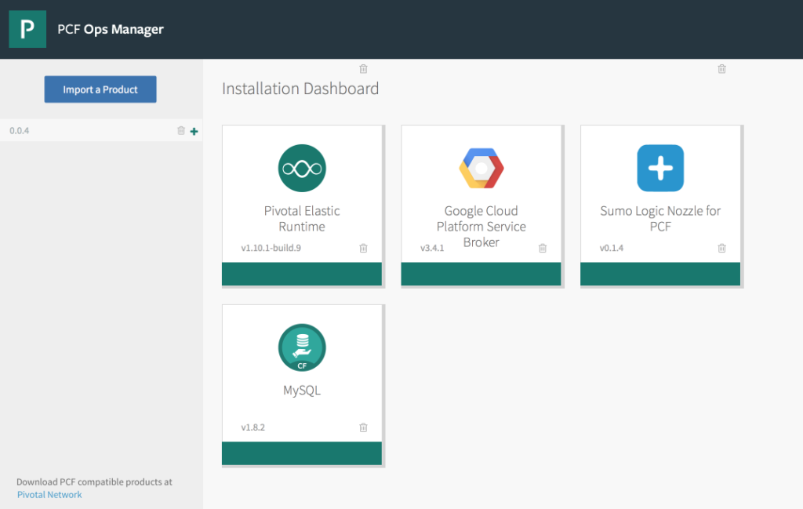Screen dimensions: 803x509
Task: Click green status bar on MySQL tile
Action: pyautogui.click(x=302, y=453)
